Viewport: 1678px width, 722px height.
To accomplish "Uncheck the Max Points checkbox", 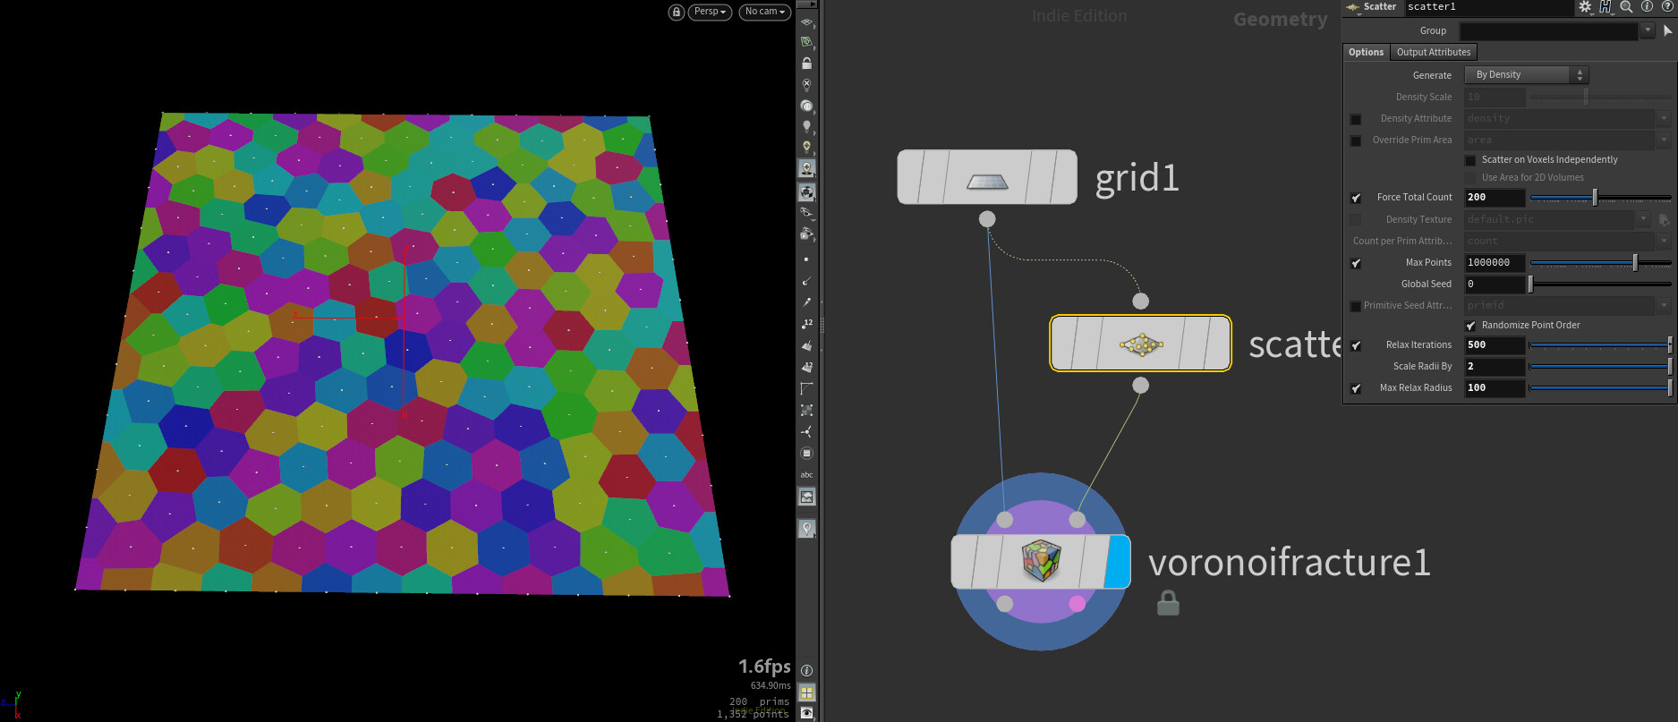I will coord(1356,263).
